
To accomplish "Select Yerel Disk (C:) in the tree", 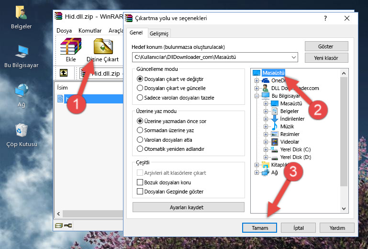I will coord(295,149).
